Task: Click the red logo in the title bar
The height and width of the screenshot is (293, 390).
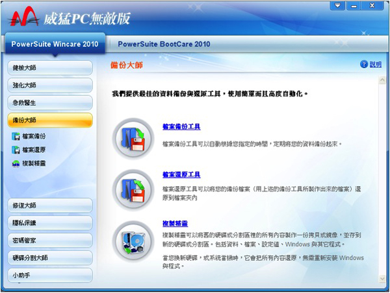Action: 24,17
